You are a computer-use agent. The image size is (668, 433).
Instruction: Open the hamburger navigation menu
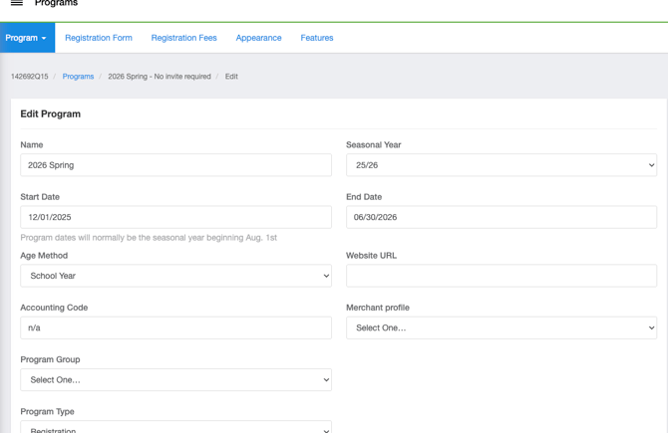click(17, 4)
